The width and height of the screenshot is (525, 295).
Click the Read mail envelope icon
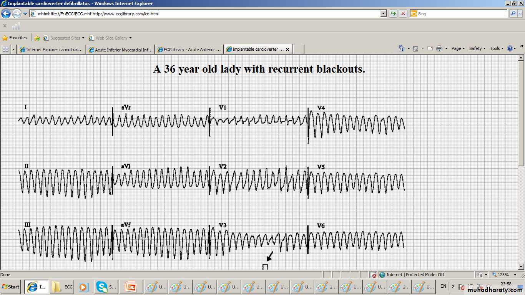click(x=430, y=49)
